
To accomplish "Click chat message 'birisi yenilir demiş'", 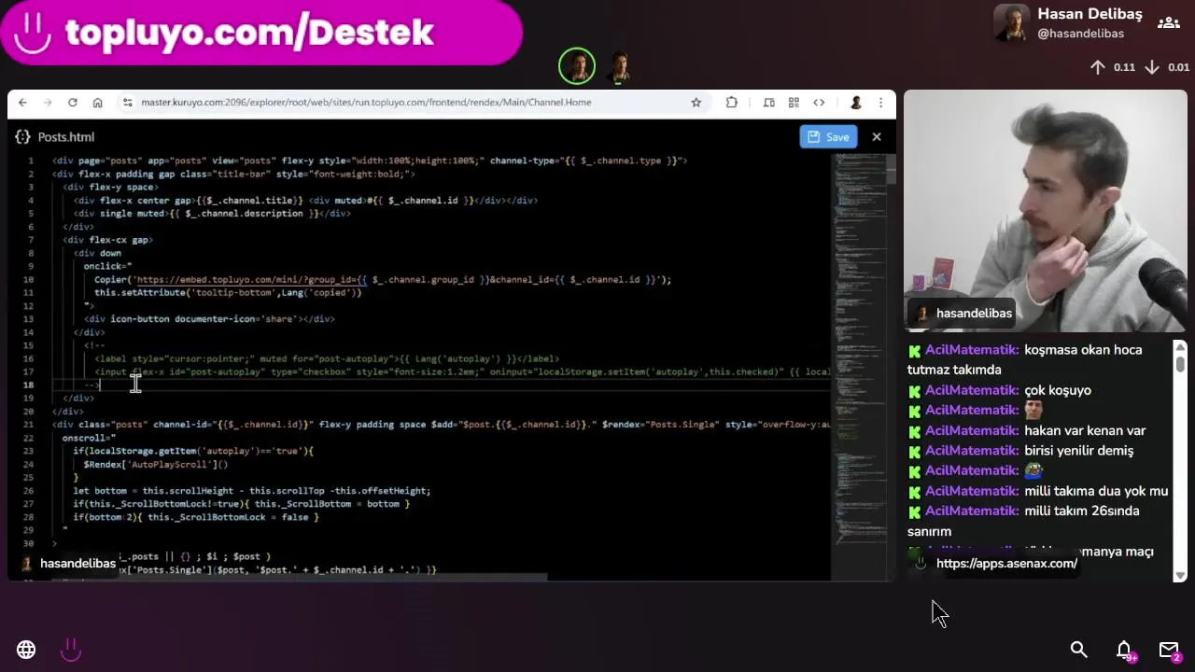I will click(x=1078, y=451).
